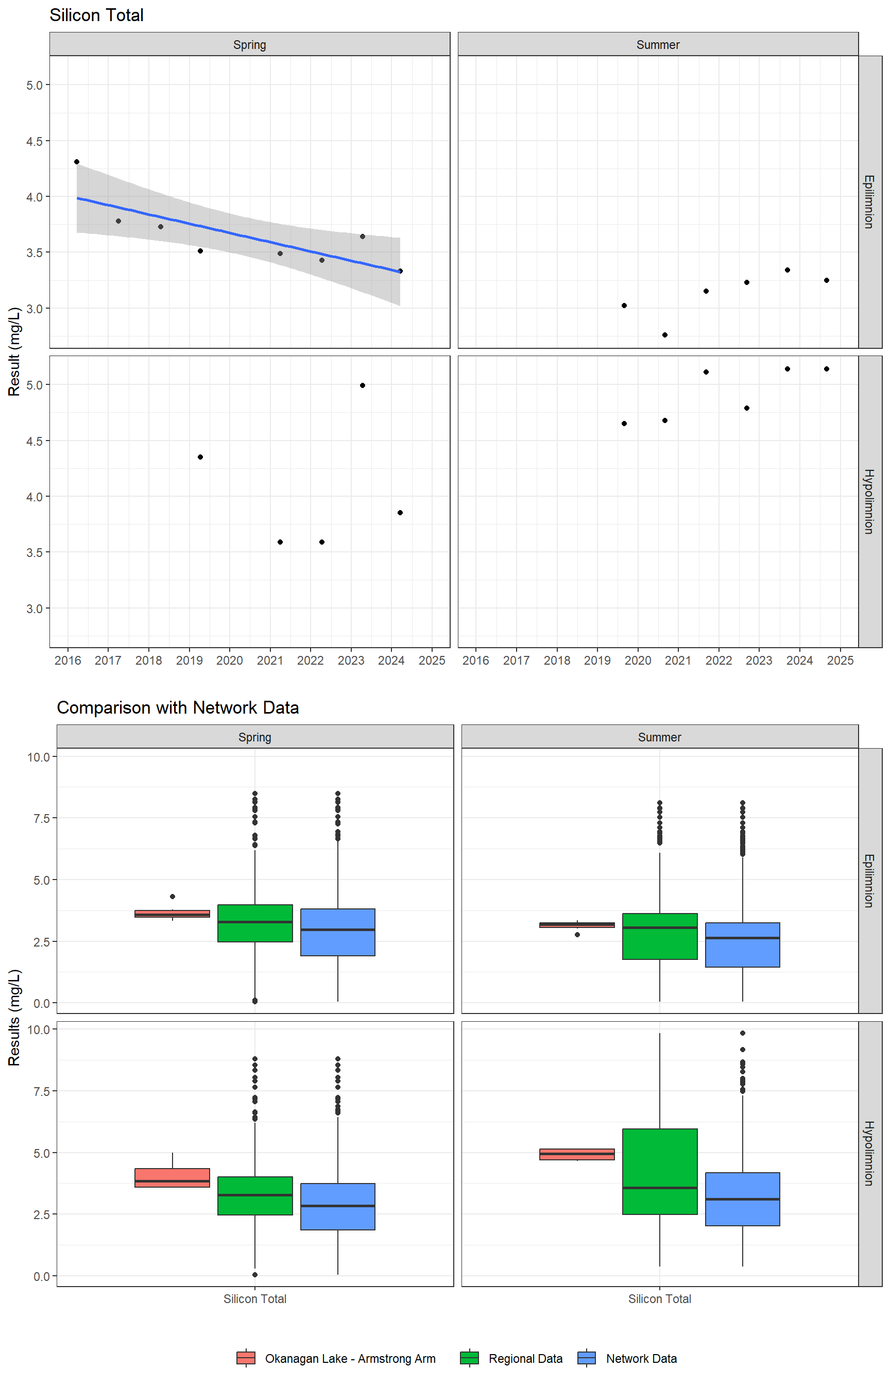Click the red outlier point in Summer Epilimnion boxplot
Image resolution: width=890 pixels, height=1385 pixels.
point(577,935)
